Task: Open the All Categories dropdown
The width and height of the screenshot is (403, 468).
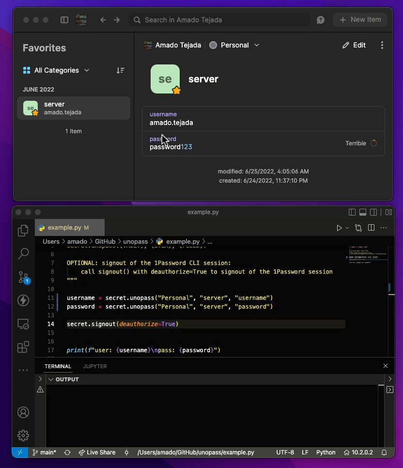Action: tap(57, 70)
